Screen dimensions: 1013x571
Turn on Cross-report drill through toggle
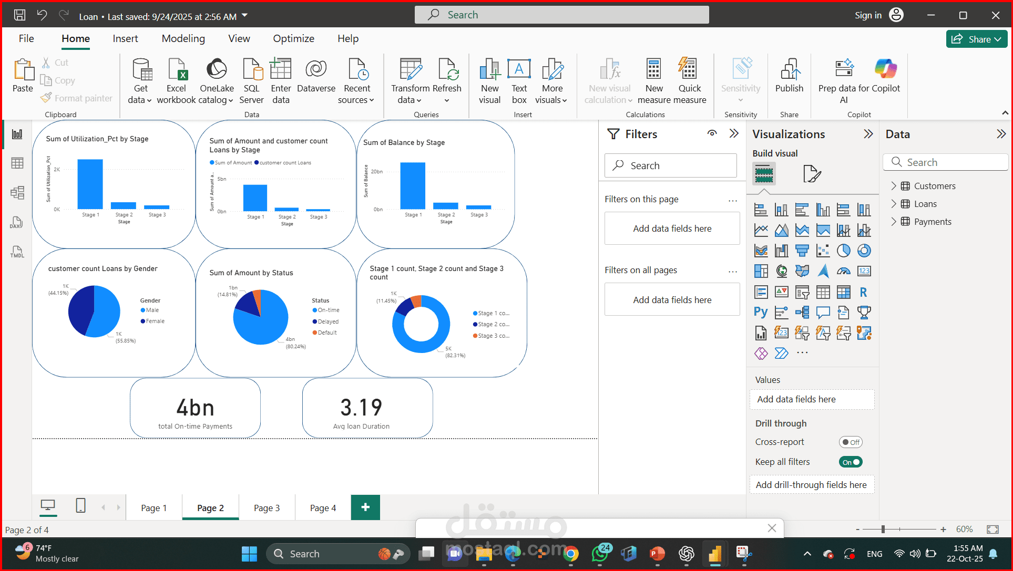(x=850, y=442)
